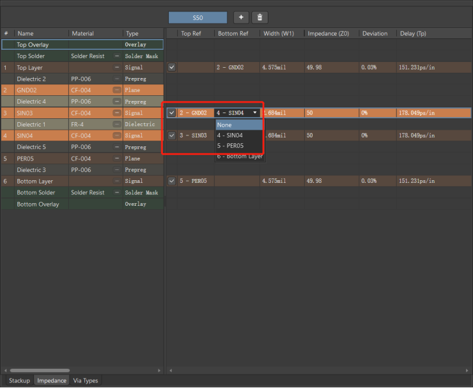Image resolution: width=473 pixels, height=388 pixels.
Task: Delete the impedance profile using trash icon
Action: click(259, 17)
